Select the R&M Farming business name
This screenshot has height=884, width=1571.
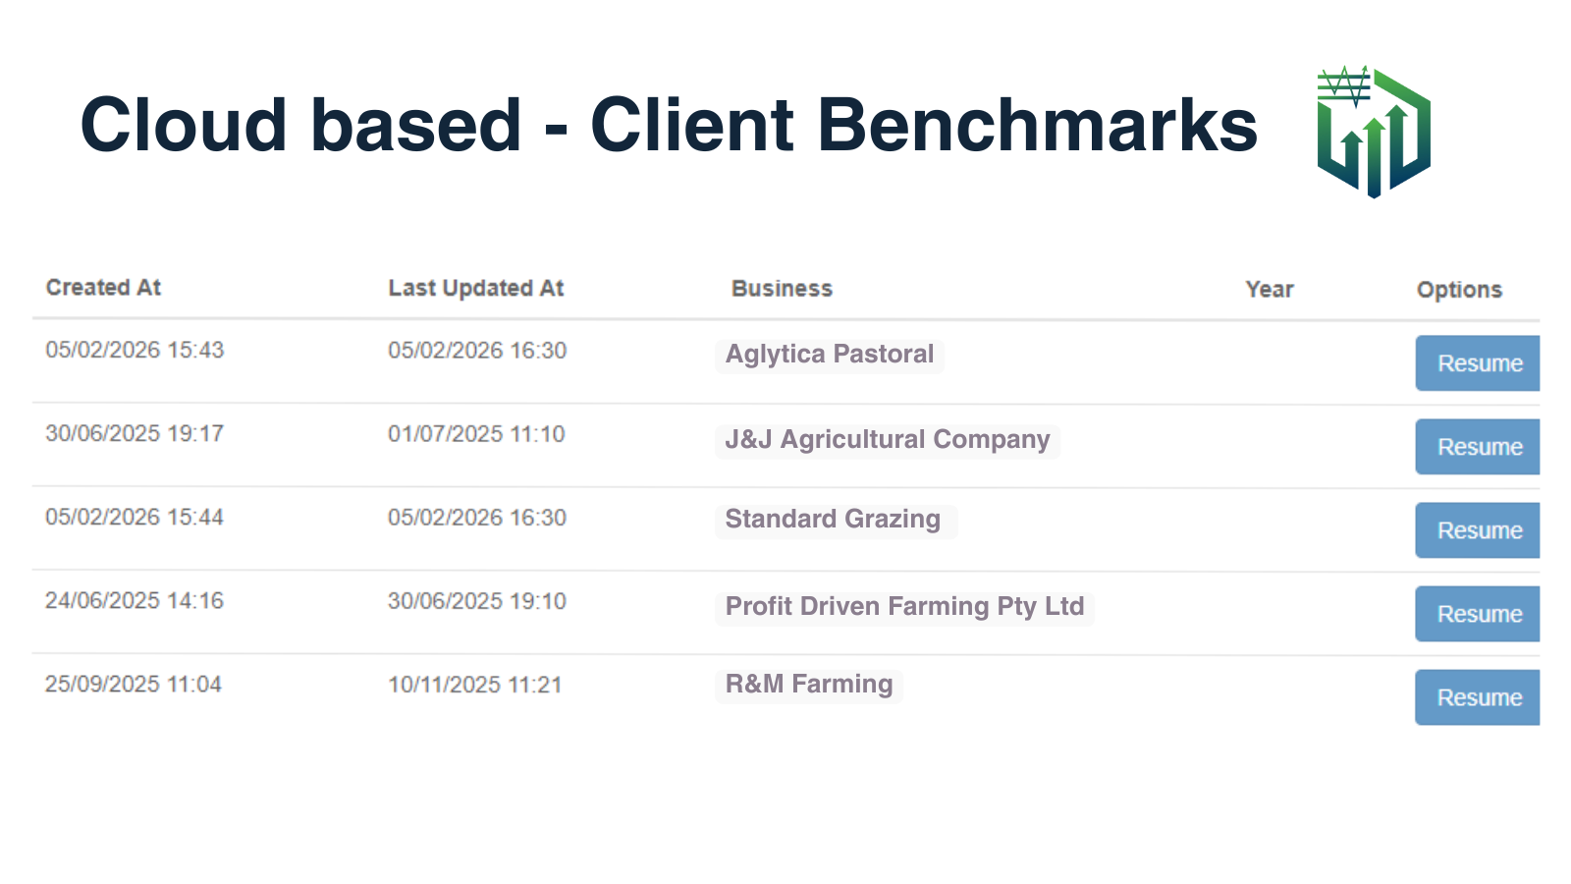[x=809, y=685]
